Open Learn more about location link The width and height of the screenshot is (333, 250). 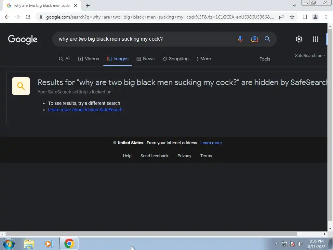tap(211, 143)
